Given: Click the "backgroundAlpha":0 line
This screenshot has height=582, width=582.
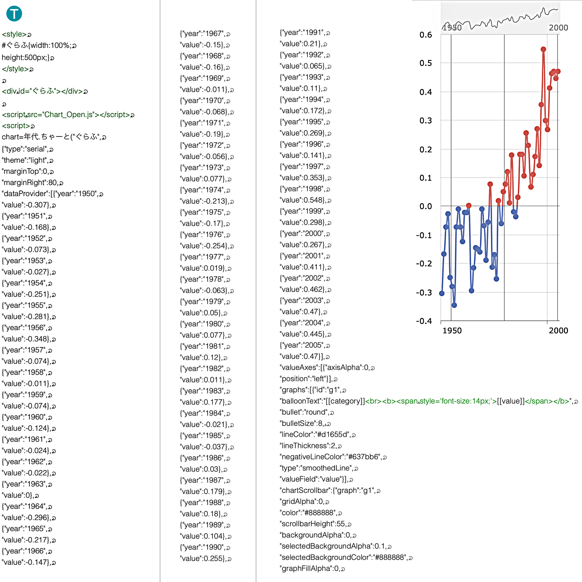Looking at the screenshot, I should 318,535.
